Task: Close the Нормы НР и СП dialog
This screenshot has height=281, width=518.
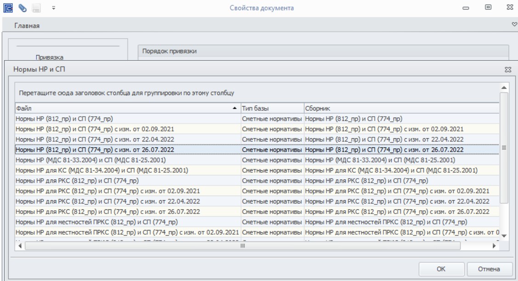Action: coord(508,70)
